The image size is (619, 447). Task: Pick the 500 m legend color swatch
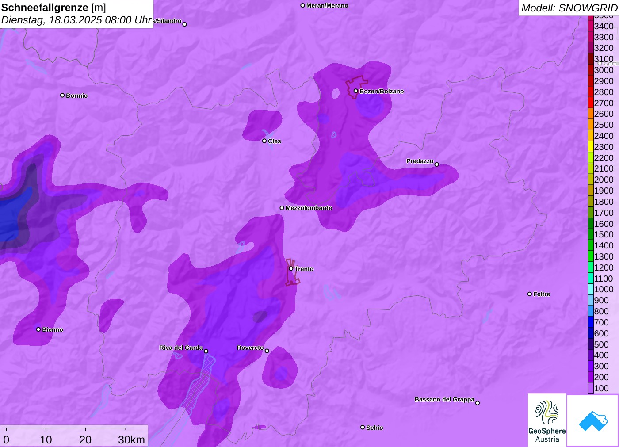tap(591, 344)
